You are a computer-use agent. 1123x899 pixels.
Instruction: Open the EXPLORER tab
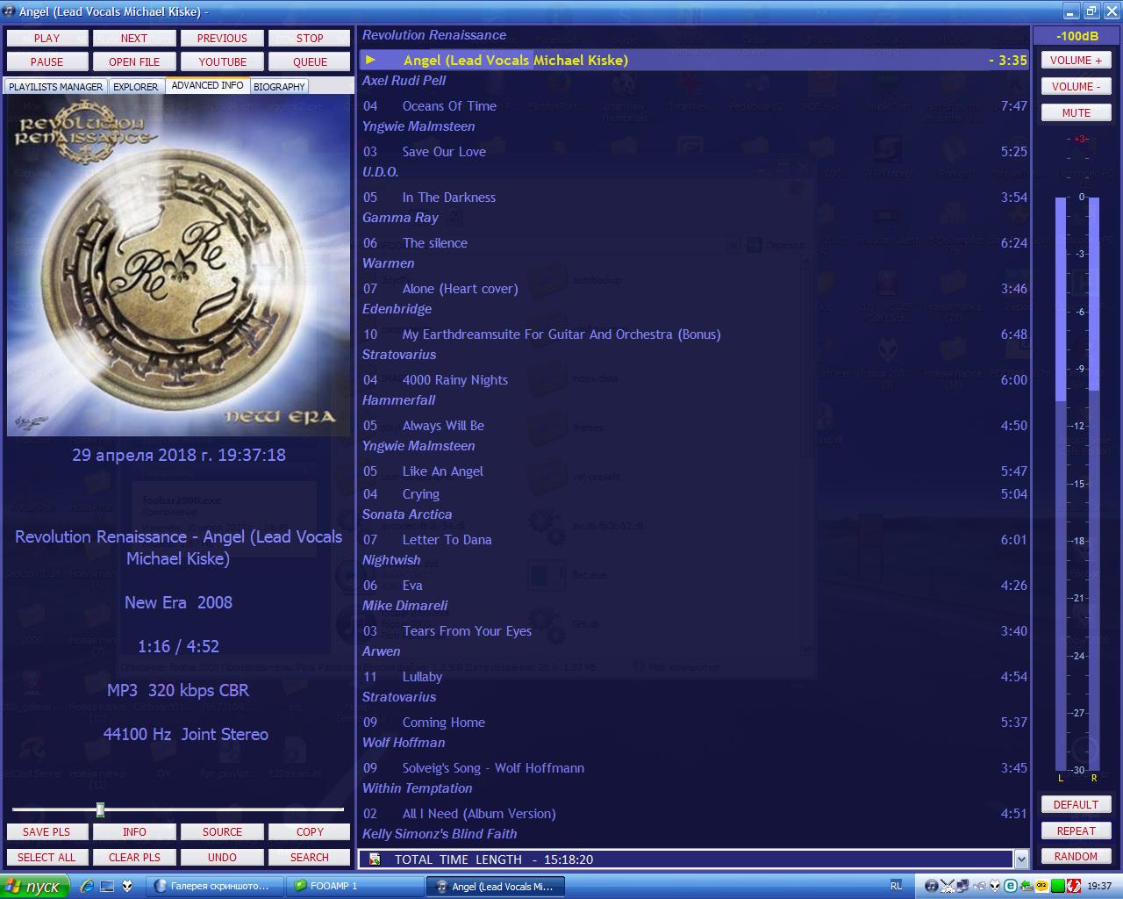pyautogui.click(x=136, y=87)
